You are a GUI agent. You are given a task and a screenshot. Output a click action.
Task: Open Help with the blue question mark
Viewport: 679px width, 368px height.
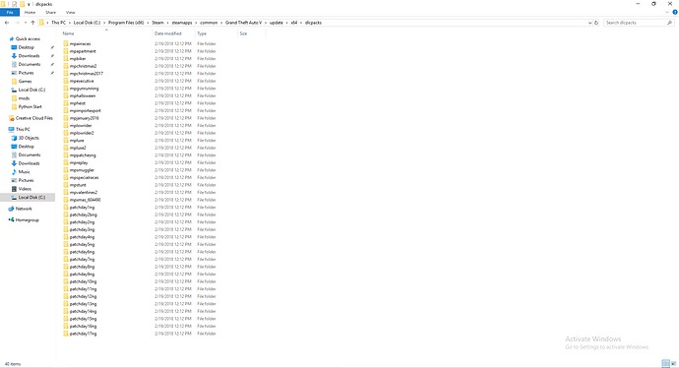[x=675, y=12]
